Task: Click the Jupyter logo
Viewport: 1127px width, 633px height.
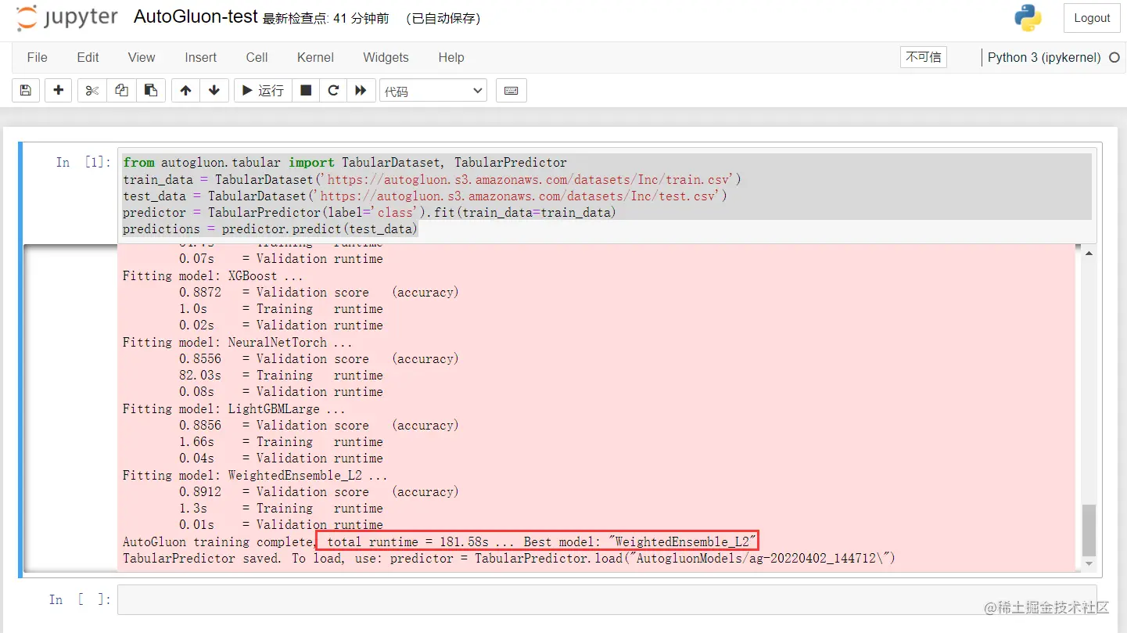Action: (67, 18)
